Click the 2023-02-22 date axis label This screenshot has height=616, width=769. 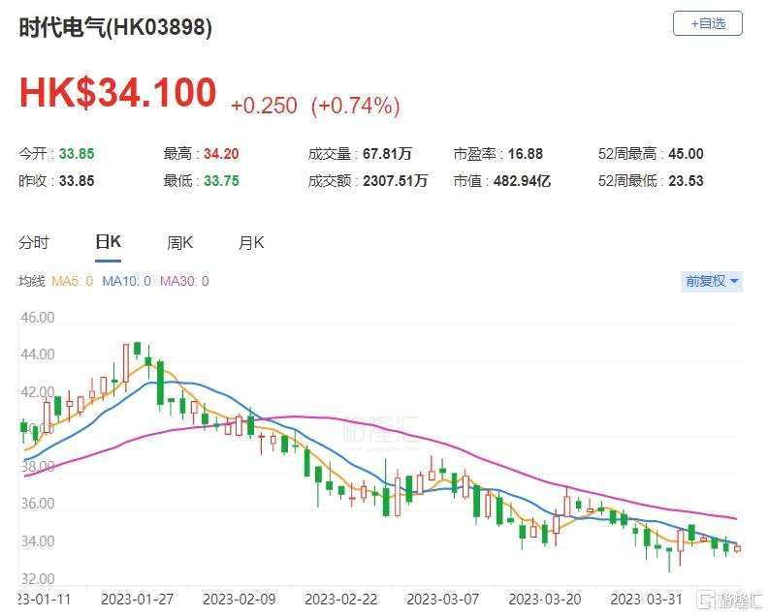[341, 600]
